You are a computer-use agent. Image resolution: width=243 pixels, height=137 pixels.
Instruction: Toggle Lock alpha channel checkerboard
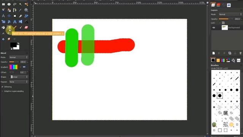[x=223, y=23]
